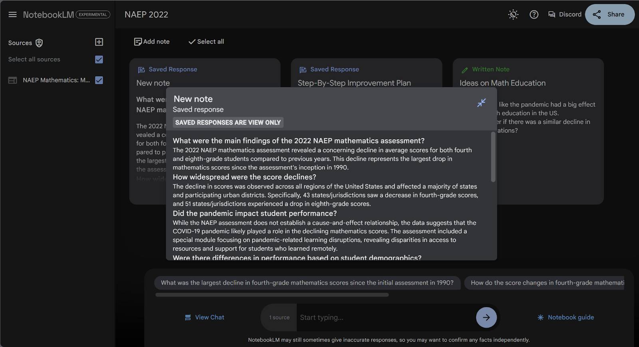The width and height of the screenshot is (639, 347).
Task: Collapse the expanded New note popup
Action: click(481, 103)
